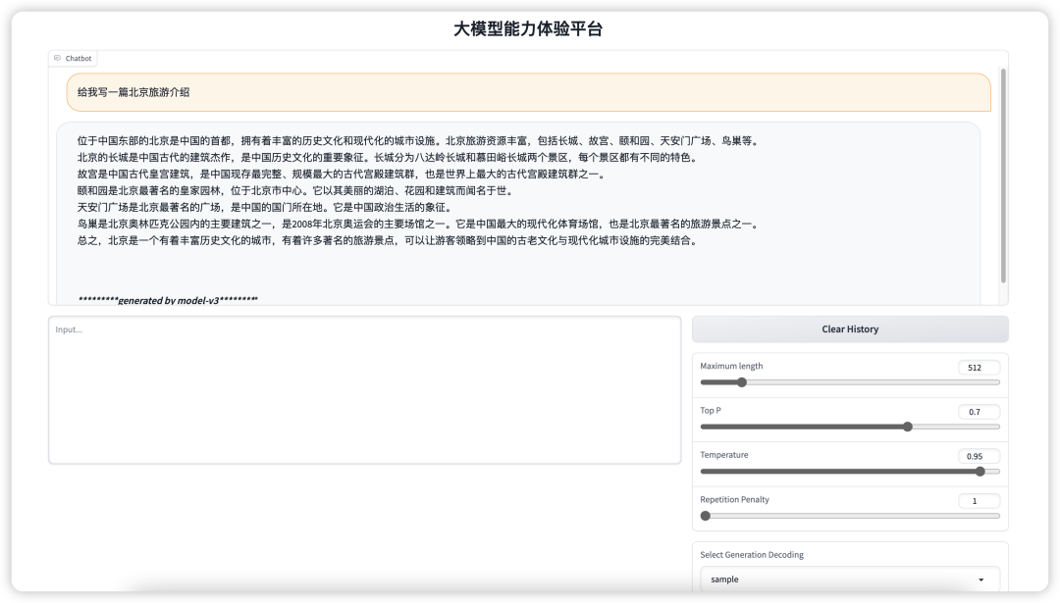This screenshot has width=1060, height=603.
Task: Click the Top P value box showing 0.7
Action: tap(978, 411)
